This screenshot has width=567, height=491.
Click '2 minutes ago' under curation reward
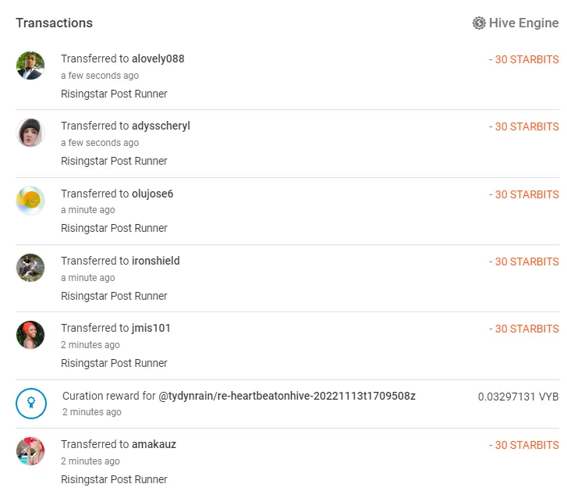pyautogui.click(x=92, y=412)
